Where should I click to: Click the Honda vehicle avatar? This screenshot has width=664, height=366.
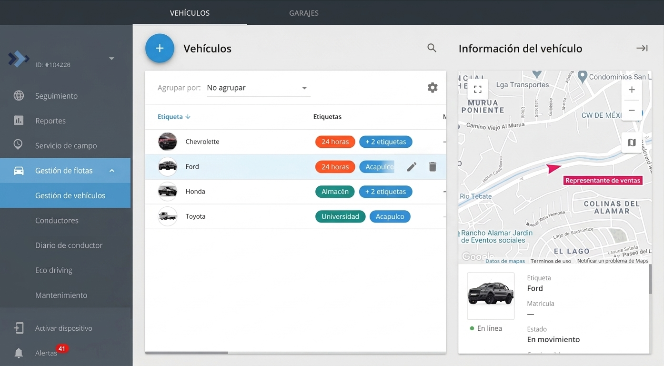point(168,192)
